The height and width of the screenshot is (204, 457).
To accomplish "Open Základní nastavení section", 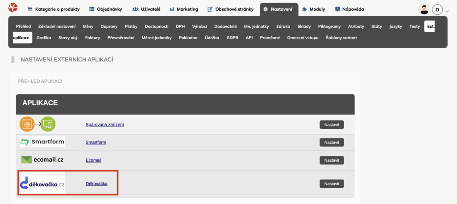I will tap(57, 26).
